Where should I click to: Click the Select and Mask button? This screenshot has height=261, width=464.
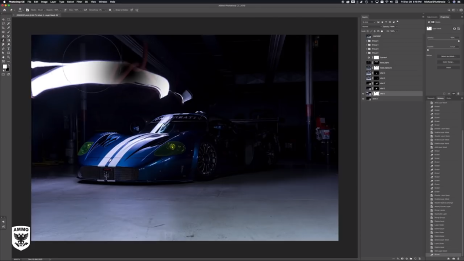pos(447,56)
